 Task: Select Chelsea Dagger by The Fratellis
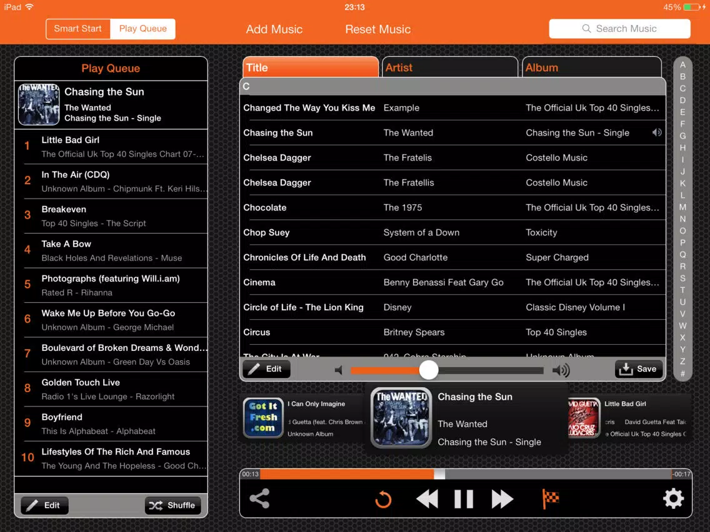pos(452,182)
